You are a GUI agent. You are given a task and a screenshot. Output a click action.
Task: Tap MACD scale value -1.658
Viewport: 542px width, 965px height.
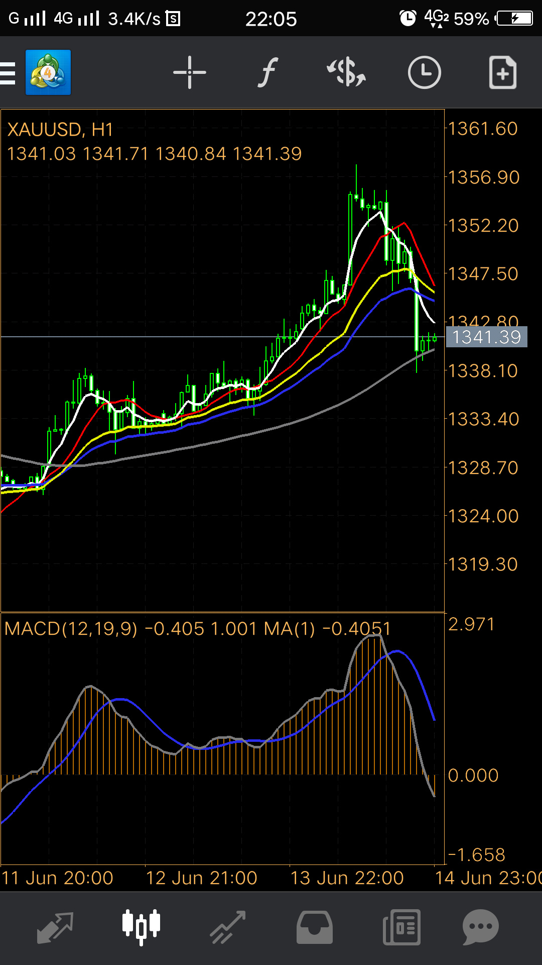(476, 855)
